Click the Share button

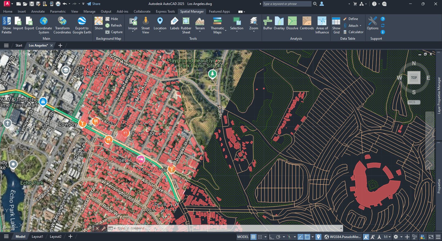(94, 4)
